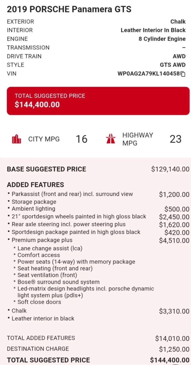Click the Added Features section heading
The image size is (191, 365).
35,185
